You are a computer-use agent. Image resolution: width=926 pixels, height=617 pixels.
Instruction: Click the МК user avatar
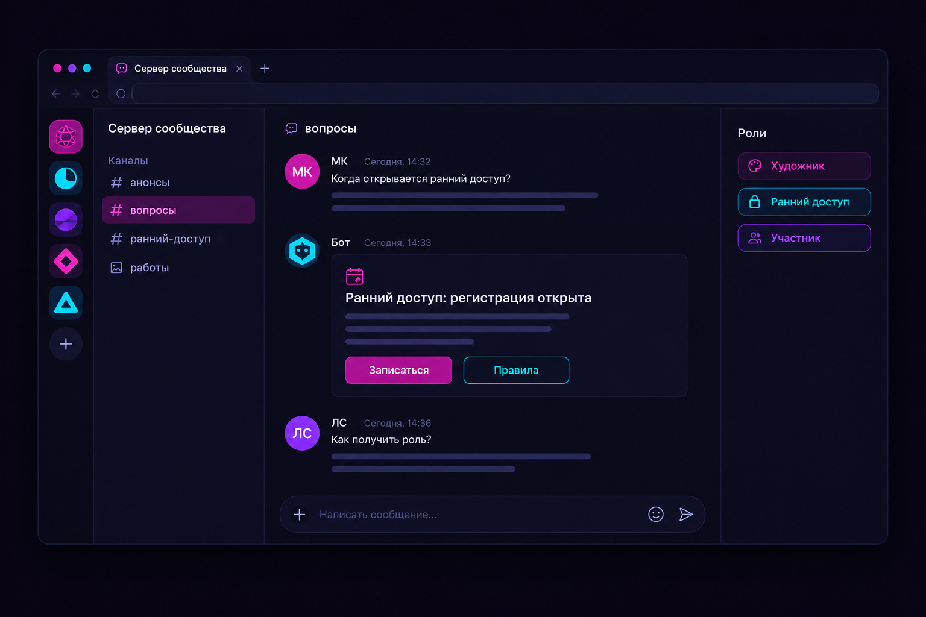[302, 171]
